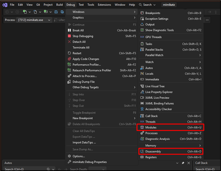
Task: Click the red Stop Debugging icon
Action: [69, 36]
